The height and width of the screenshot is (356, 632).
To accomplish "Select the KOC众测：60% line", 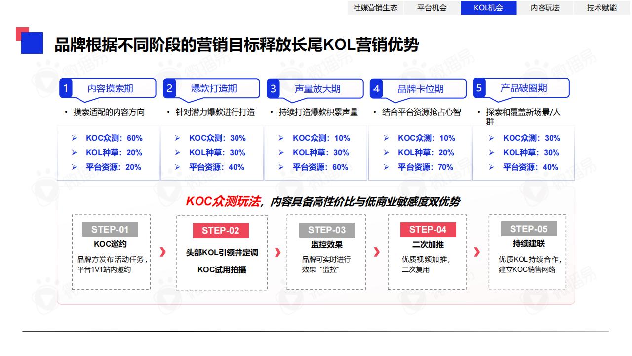I will pyautogui.click(x=114, y=138).
